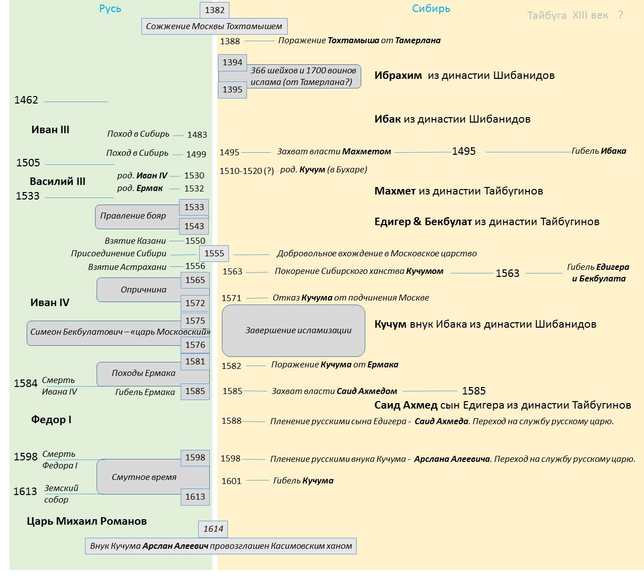Click the 1394 year marker

pyautogui.click(x=232, y=62)
